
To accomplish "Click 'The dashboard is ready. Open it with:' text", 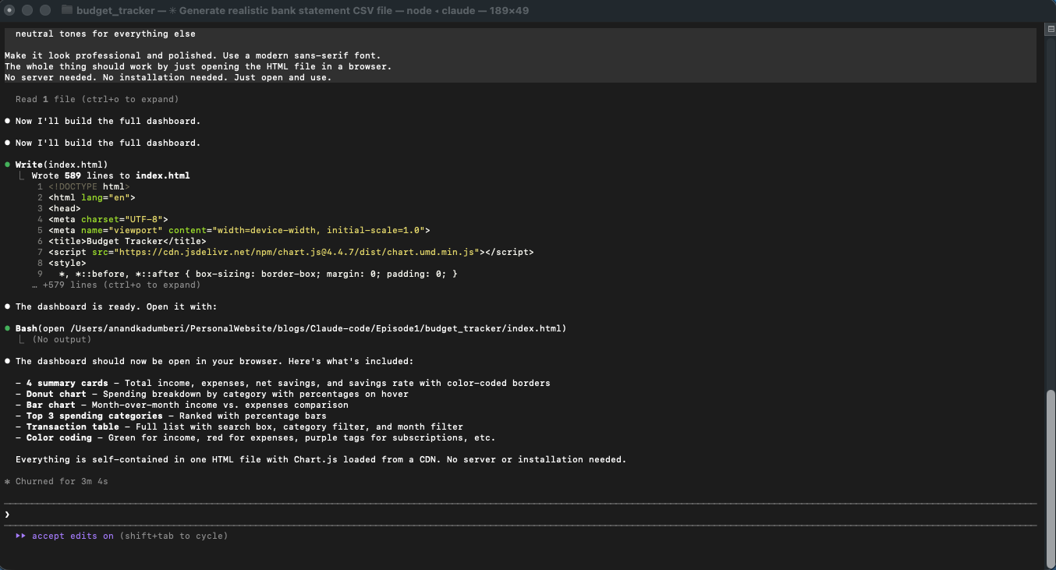I will tap(116, 306).
